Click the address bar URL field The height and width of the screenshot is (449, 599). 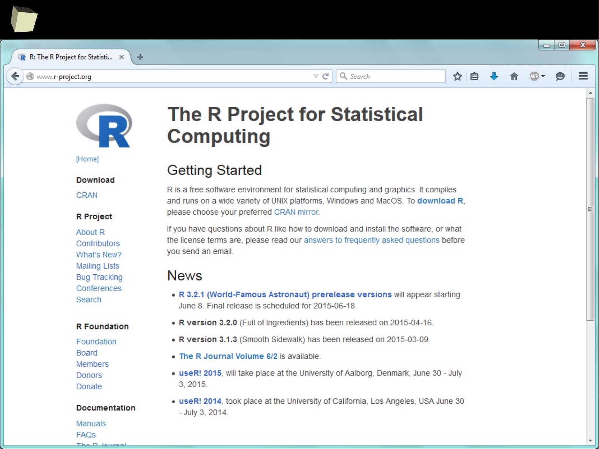tap(174, 76)
